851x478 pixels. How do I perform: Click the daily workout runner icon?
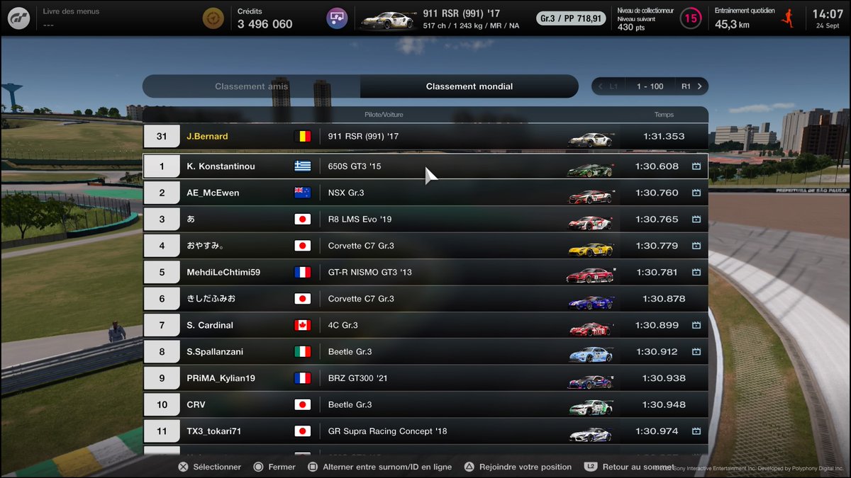pyautogui.click(x=786, y=19)
